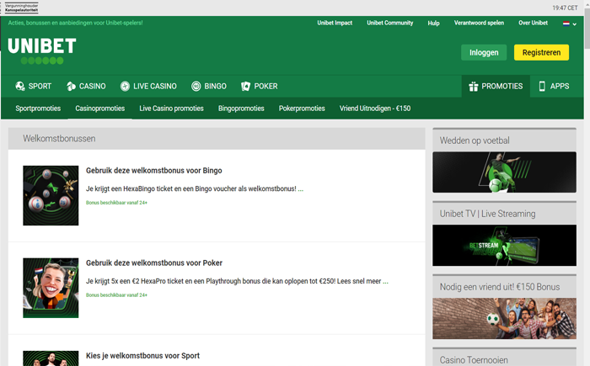
Task: Open the POKER section
Action: (x=260, y=86)
